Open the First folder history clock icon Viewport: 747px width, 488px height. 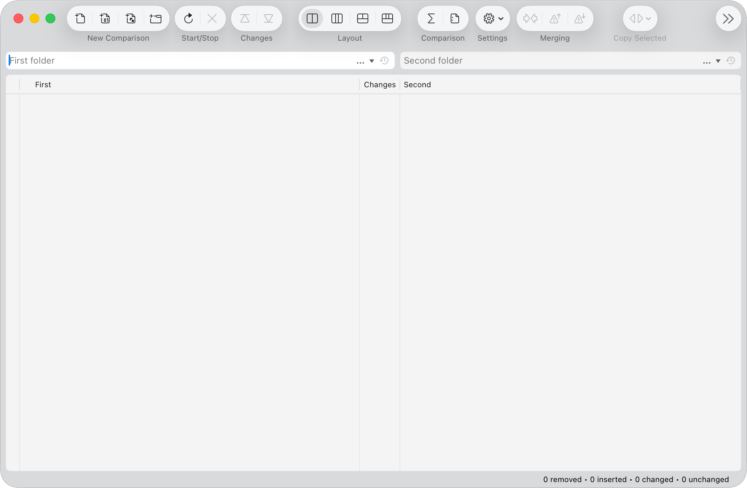coord(384,60)
